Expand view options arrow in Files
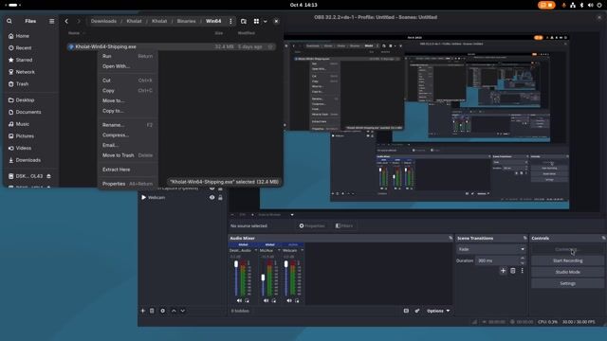The height and width of the screenshot is (341, 607). tap(266, 21)
